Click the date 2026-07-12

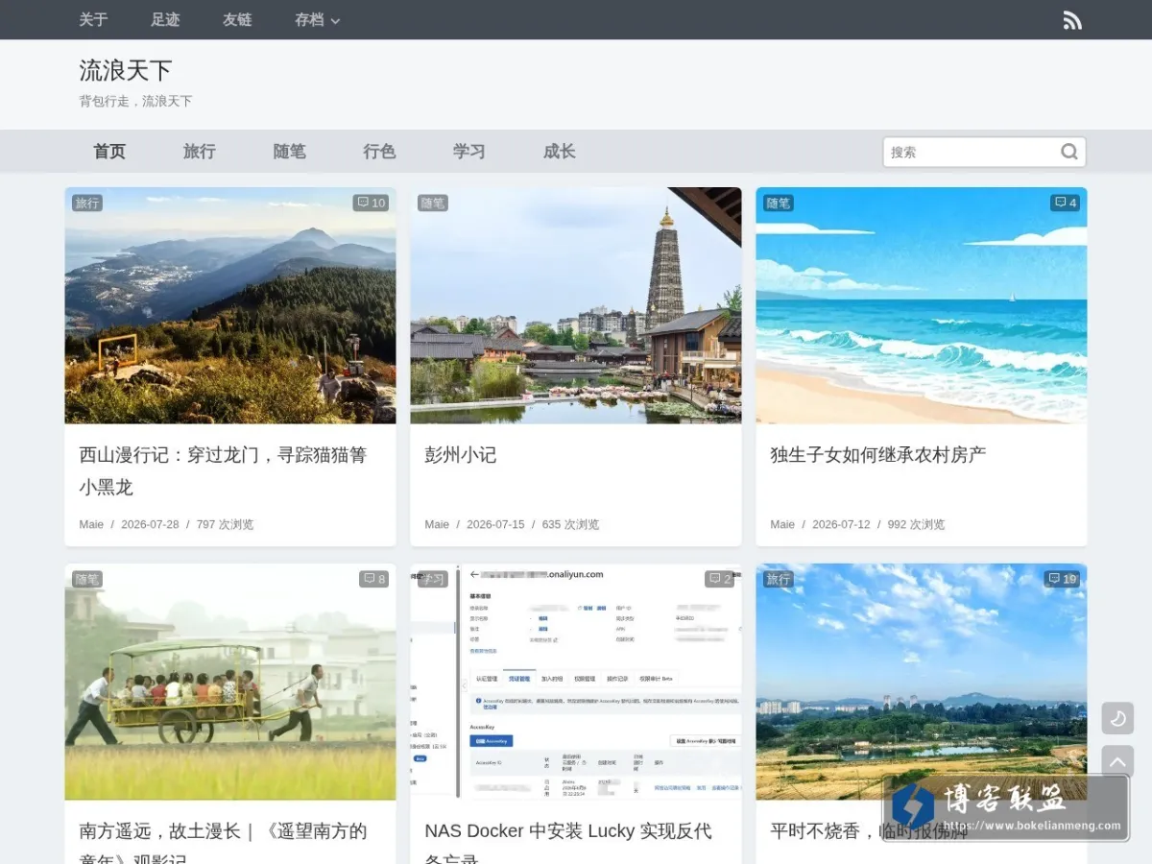coord(841,524)
